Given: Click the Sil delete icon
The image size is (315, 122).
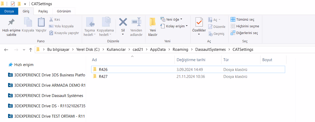Looking at the screenshot, I should pos(123,22).
